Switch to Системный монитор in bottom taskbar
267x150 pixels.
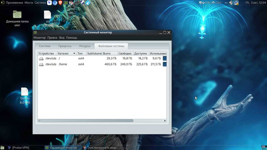point(61,148)
